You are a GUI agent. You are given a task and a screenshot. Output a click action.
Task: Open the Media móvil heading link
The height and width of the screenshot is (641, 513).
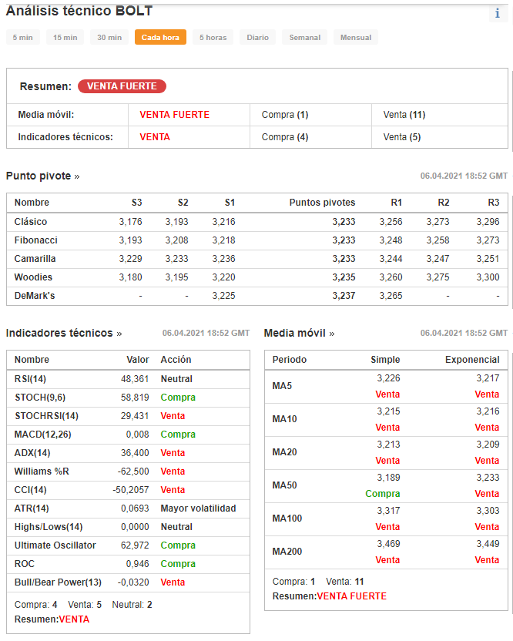point(299,334)
